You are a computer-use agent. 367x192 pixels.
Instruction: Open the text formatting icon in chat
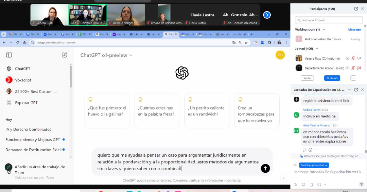tap(296, 185)
